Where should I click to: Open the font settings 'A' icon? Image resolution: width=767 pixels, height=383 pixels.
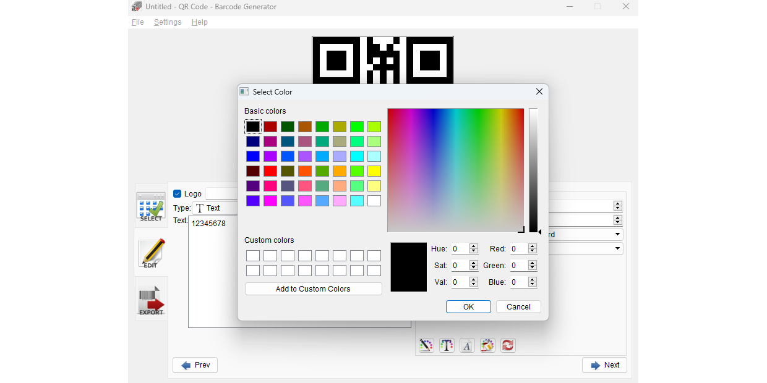pos(467,345)
